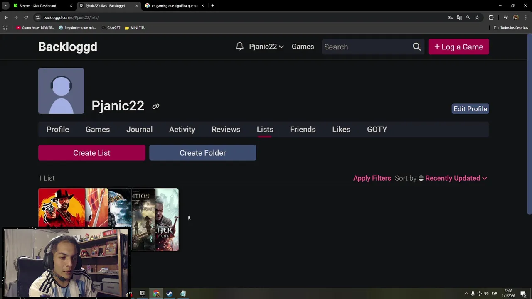Click the page vertical scrollbar
This screenshot has width=532, height=299.
click(x=529, y=125)
